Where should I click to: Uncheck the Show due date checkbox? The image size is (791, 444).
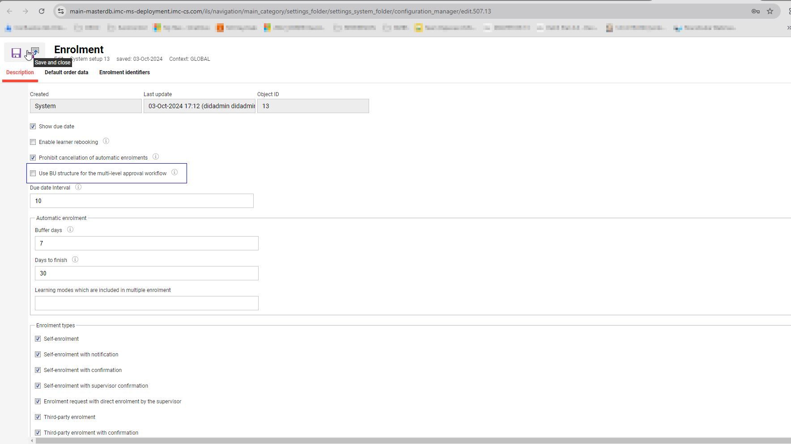click(33, 127)
